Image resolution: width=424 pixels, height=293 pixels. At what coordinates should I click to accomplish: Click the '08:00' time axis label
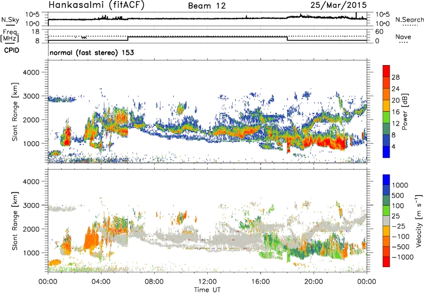(x=154, y=282)
